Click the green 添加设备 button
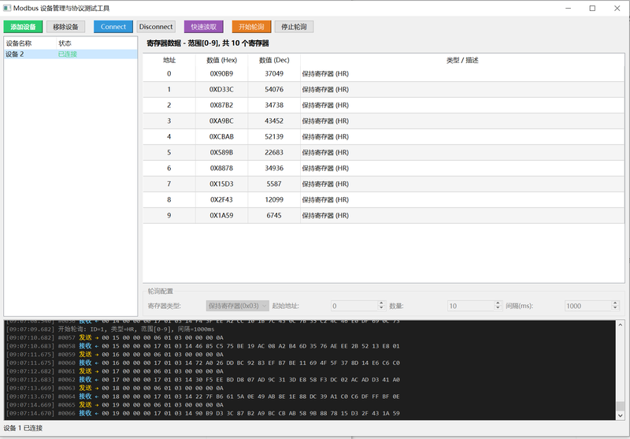 point(23,27)
